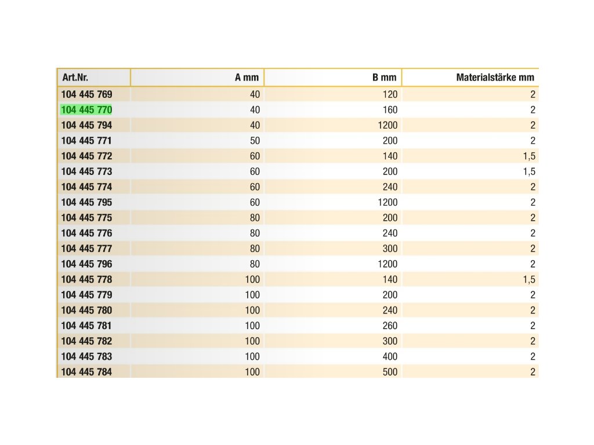Select the B mm value 500
Image resolution: width=594 pixels, height=445 pixels.
[390, 371]
